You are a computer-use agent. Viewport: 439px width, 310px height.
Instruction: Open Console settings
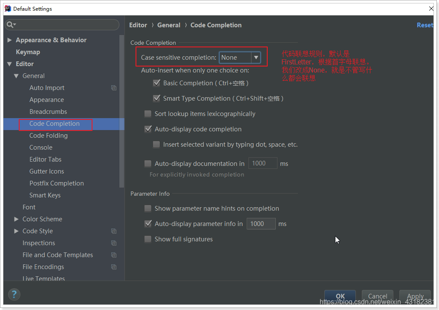pyautogui.click(x=41, y=148)
